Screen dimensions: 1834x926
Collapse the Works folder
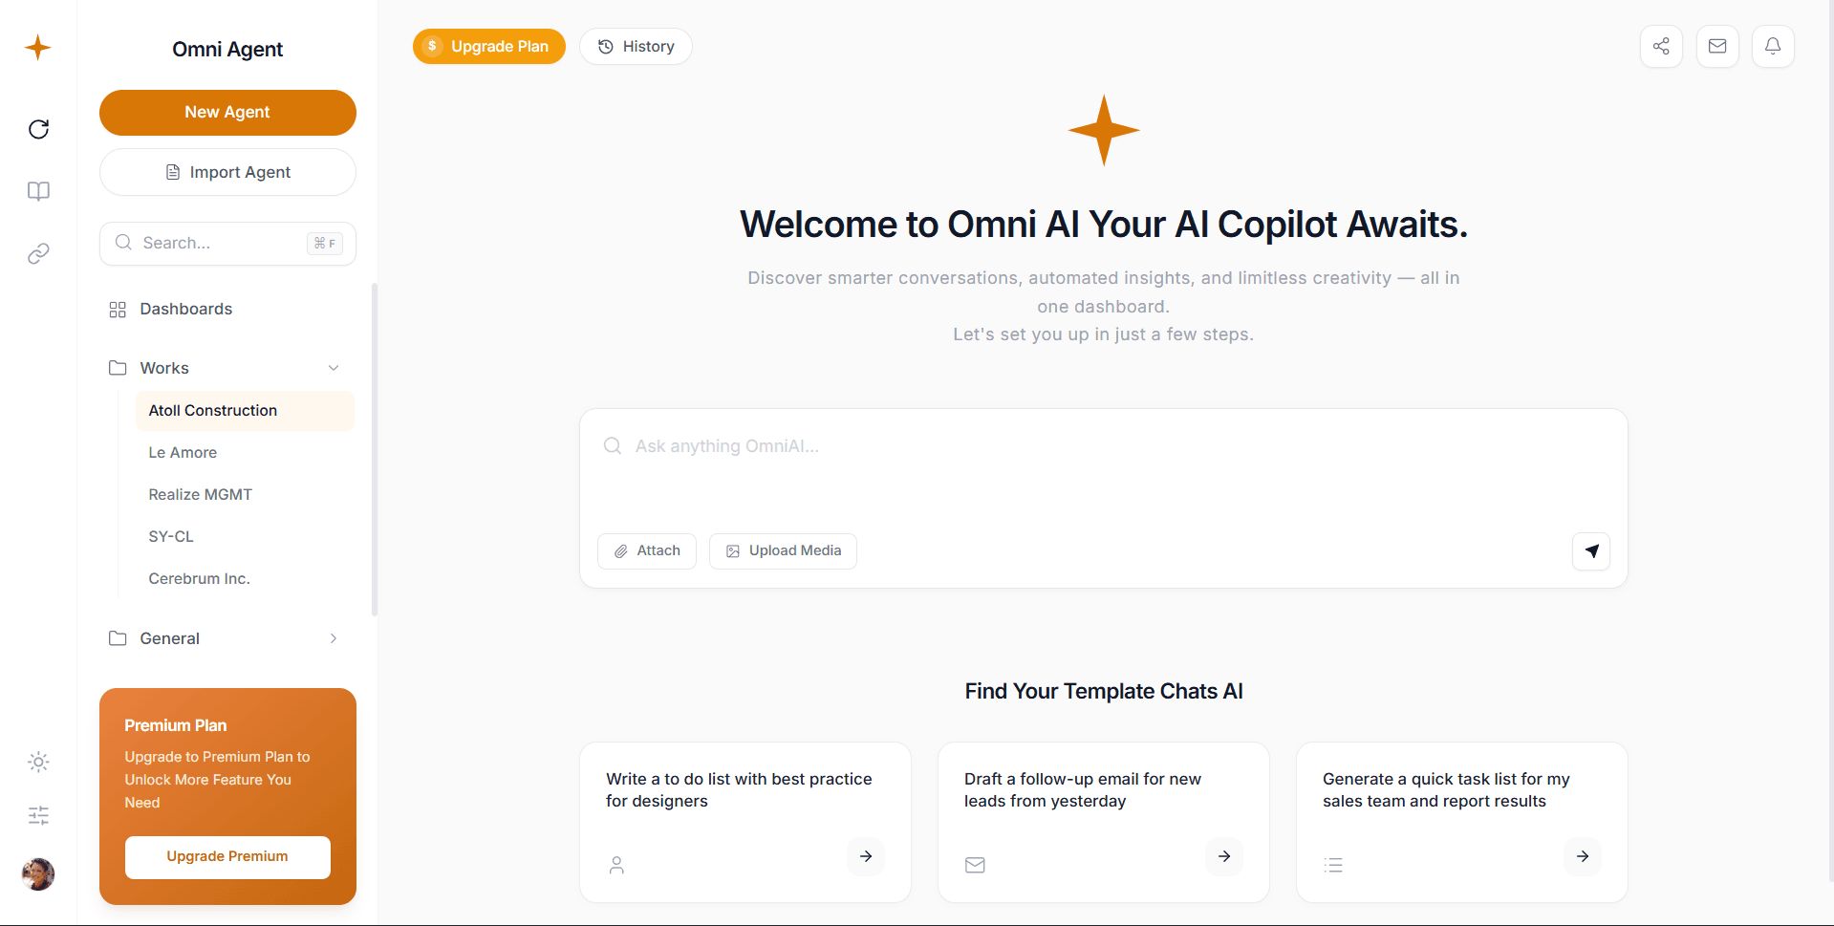[x=334, y=368]
